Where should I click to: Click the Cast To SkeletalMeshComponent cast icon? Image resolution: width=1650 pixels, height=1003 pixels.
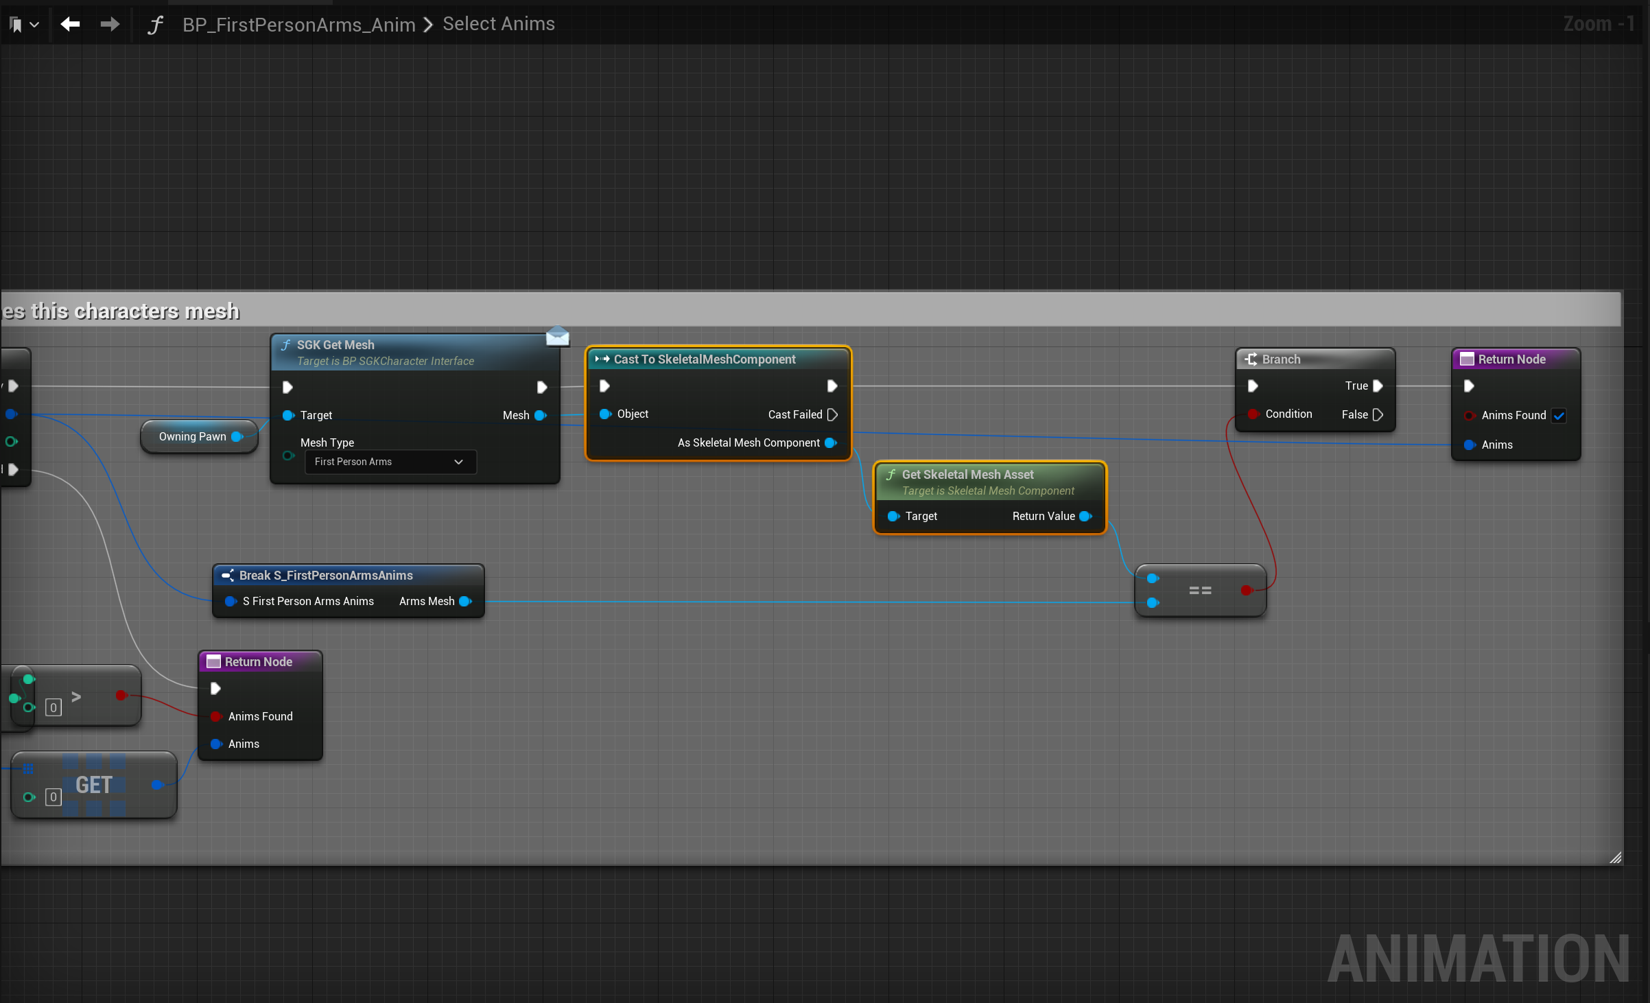pos(602,359)
